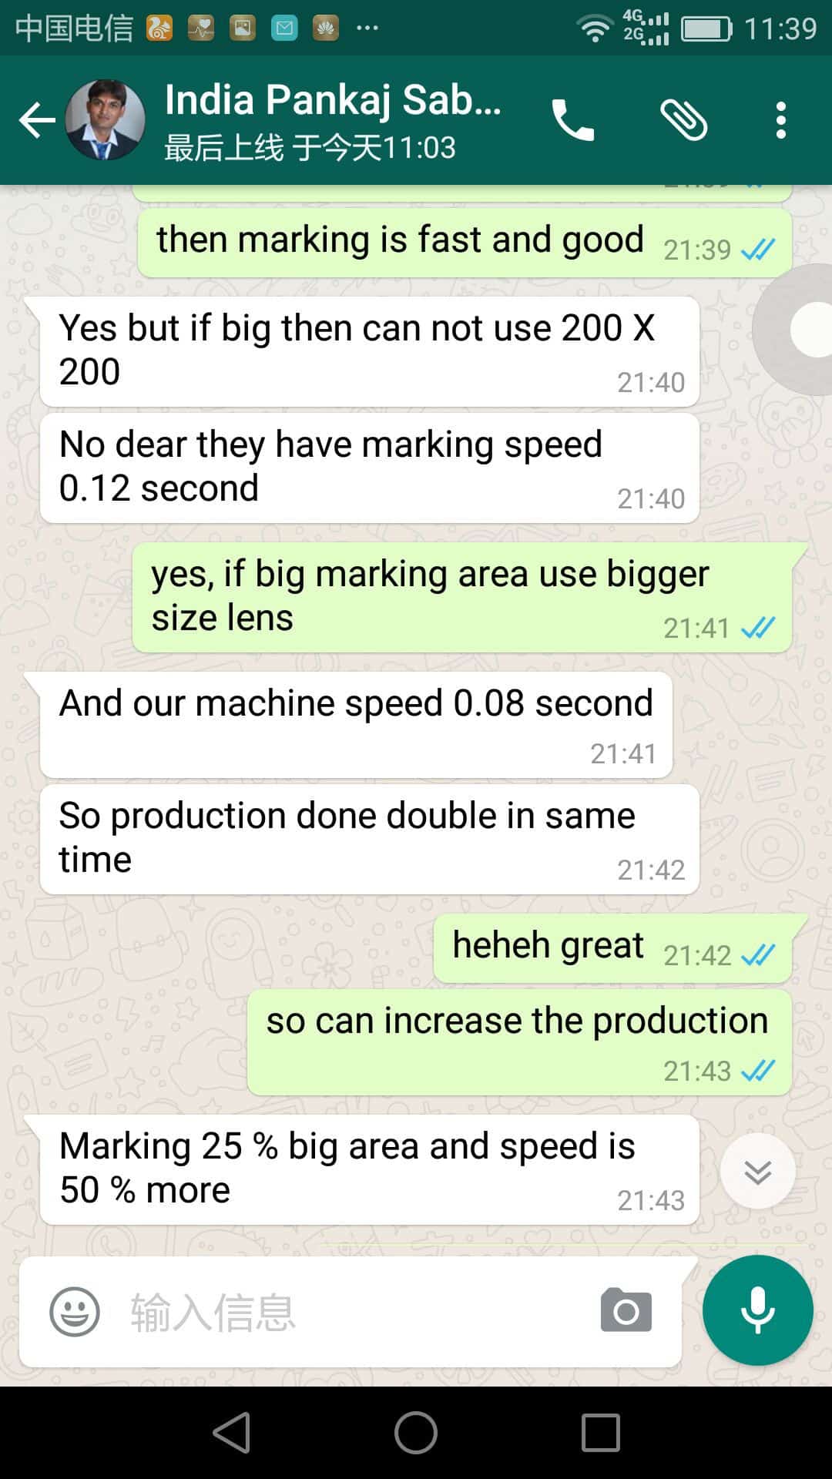The width and height of the screenshot is (832, 1479).
Task: Open Pankaj's profile picture
Action: (105, 119)
